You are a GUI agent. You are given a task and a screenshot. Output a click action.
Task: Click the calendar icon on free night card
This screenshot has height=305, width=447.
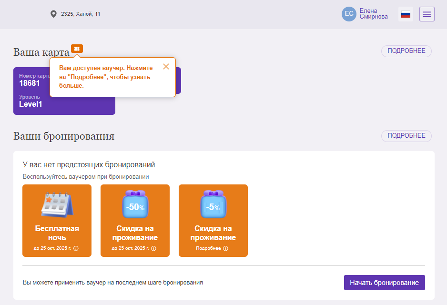pos(57,204)
